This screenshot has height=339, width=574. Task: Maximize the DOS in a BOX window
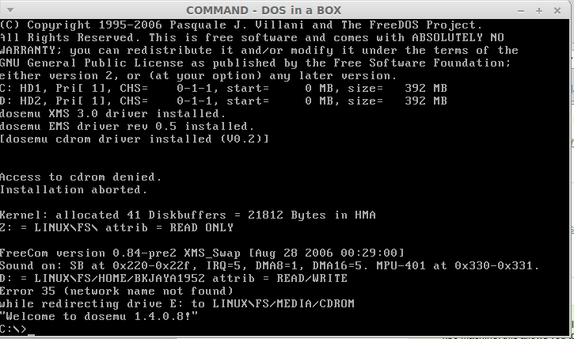click(539, 11)
